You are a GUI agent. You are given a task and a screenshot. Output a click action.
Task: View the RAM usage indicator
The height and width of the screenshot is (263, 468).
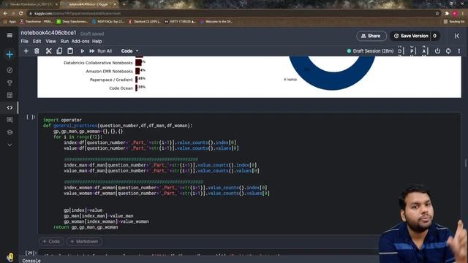coord(424,51)
